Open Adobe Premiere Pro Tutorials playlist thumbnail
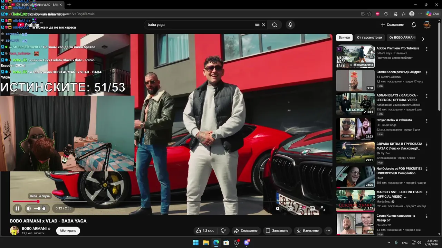This screenshot has width=442, height=248. [355, 57]
